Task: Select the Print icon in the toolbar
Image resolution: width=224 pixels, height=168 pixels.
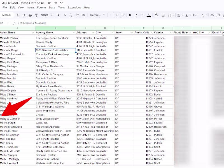Action: click(30, 15)
